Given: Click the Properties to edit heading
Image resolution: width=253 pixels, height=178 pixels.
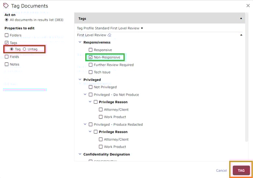Looking at the screenshot, I should (19, 28).
